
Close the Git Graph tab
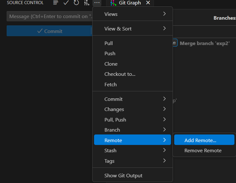point(148,3)
